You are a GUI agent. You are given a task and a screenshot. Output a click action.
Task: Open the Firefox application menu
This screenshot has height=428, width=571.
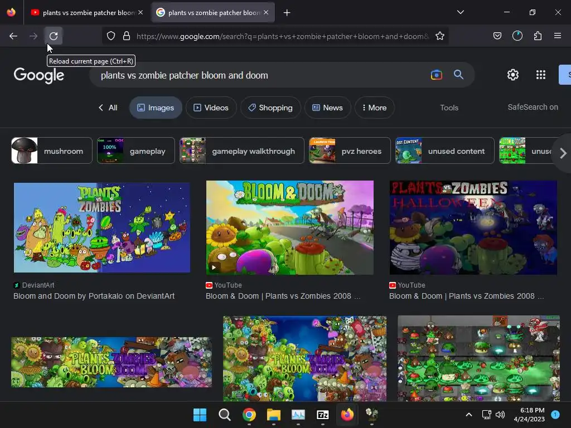558,36
